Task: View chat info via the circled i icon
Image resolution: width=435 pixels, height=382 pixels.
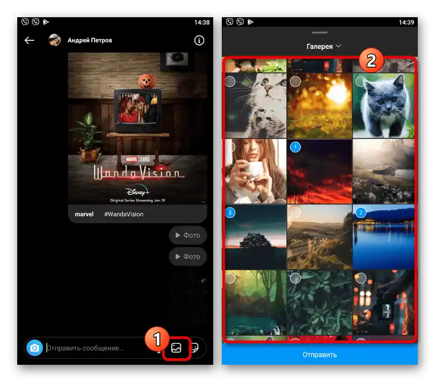Action: point(200,40)
